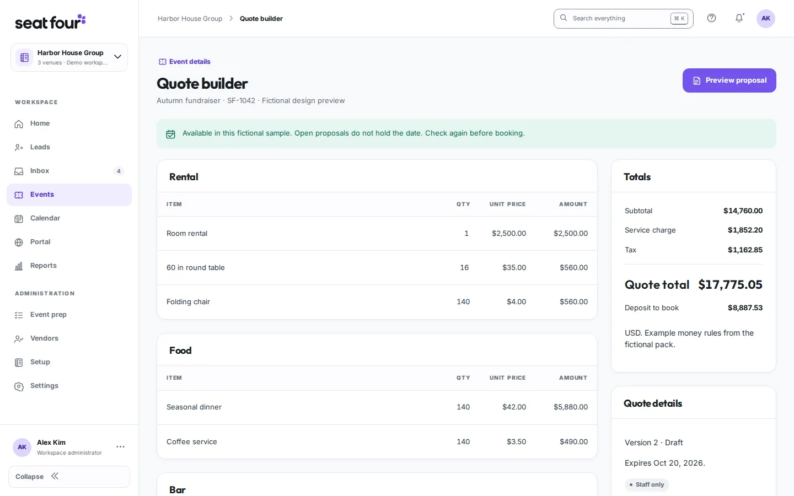Click the Seasonal dinner amount $5,880.00

(x=571, y=407)
